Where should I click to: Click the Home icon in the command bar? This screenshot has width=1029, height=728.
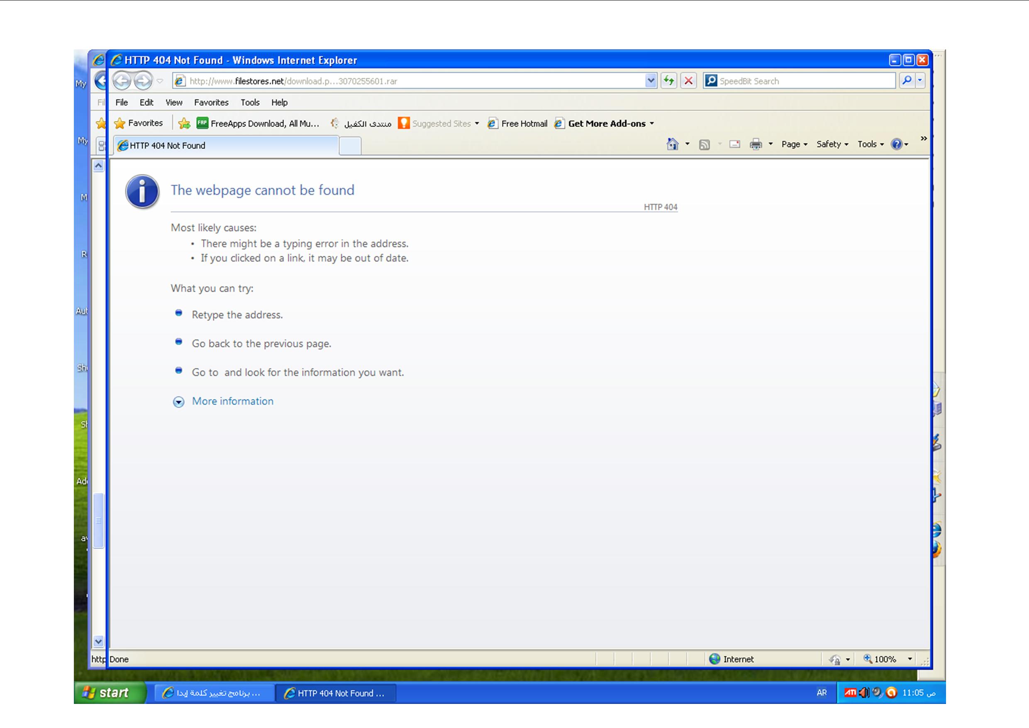pos(672,144)
